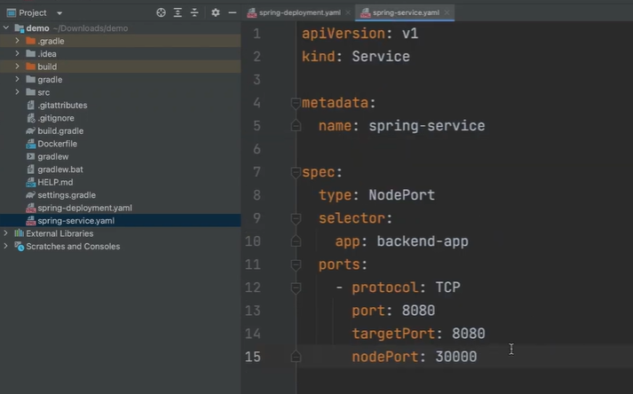Click the Expand All icon in Project toolbar

pyautogui.click(x=178, y=13)
